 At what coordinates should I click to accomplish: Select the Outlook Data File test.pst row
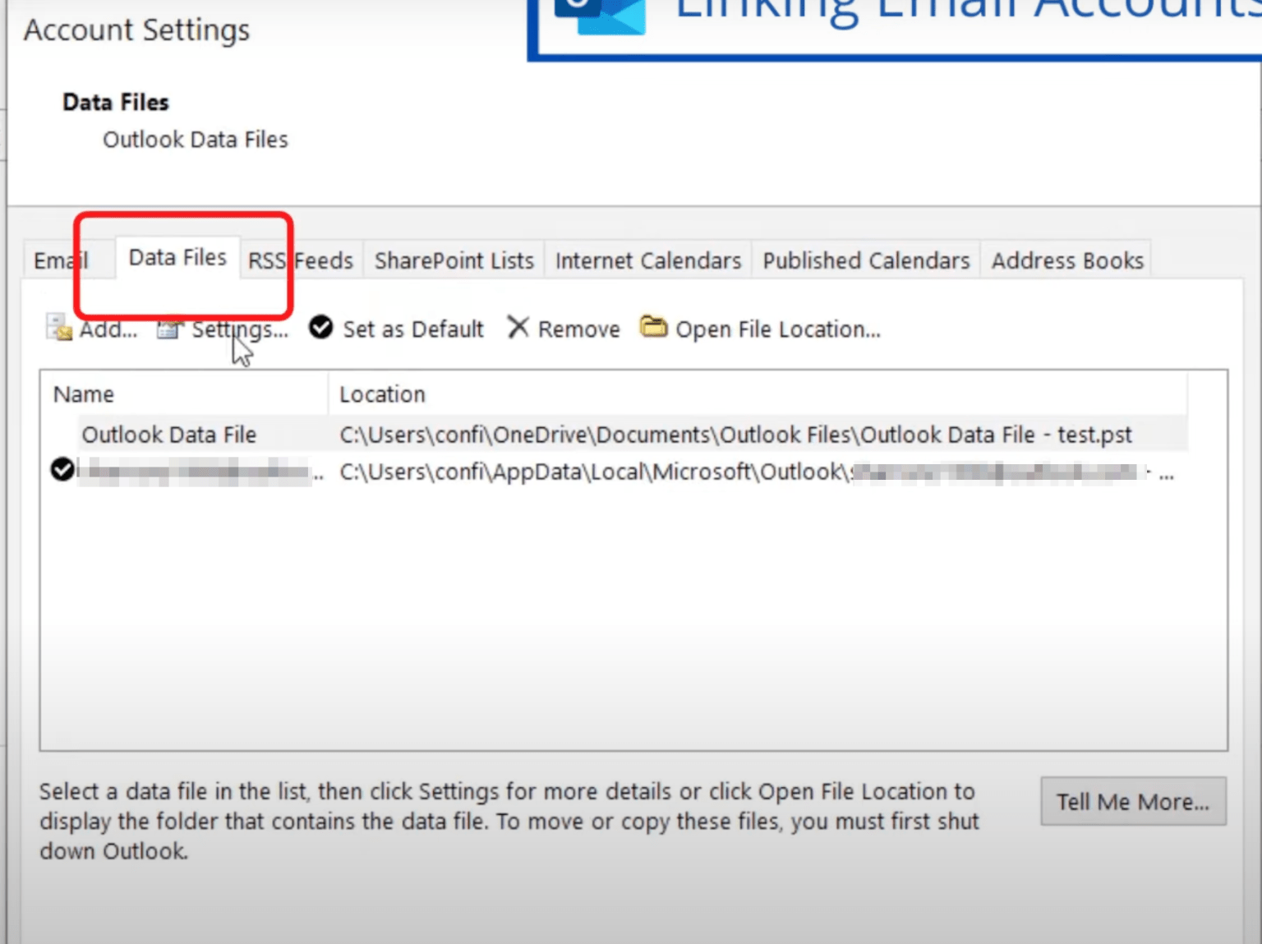pyautogui.click(x=575, y=434)
